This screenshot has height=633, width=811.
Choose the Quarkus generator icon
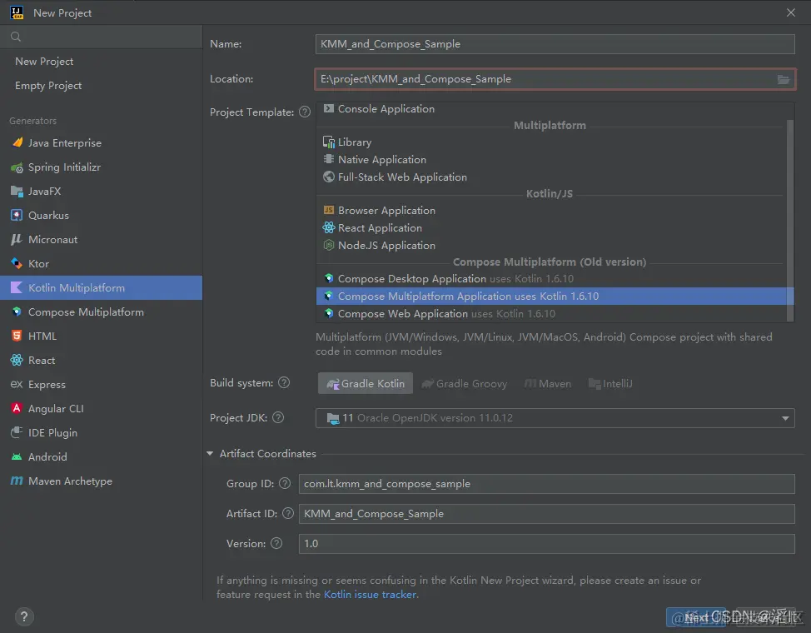click(x=17, y=216)
